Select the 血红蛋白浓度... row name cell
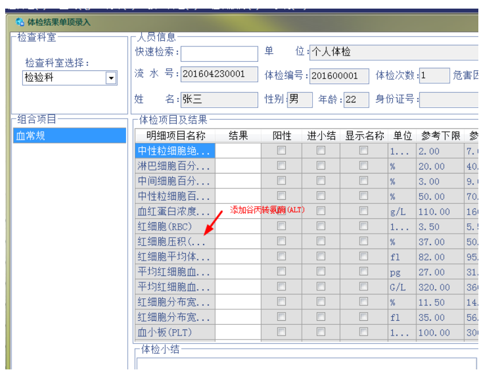 (x=176, y=211)
